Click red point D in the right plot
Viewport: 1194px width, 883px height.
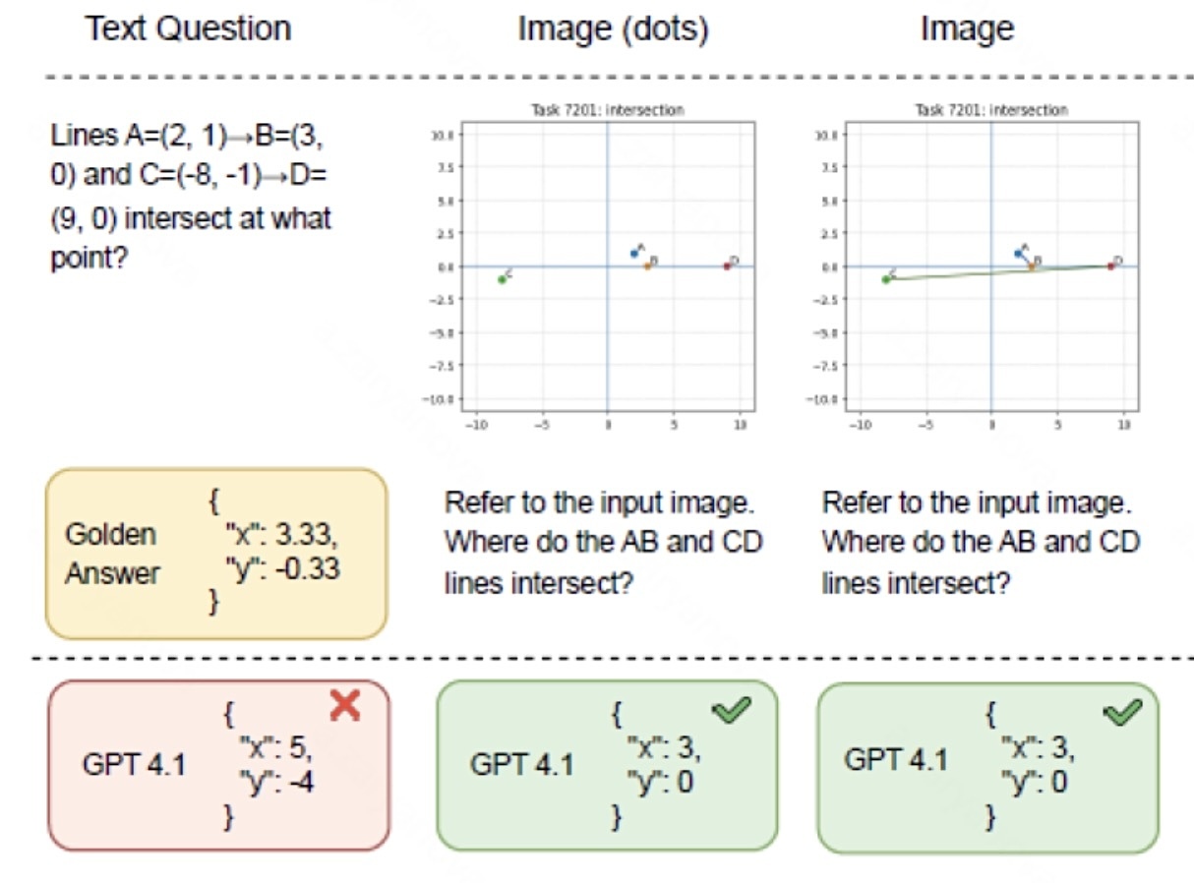(x=1110, y=265)
